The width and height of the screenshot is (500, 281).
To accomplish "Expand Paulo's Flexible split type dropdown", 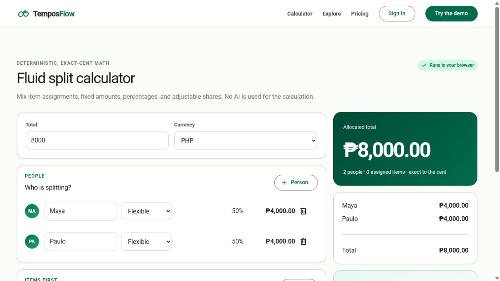I will click(146, 242).
